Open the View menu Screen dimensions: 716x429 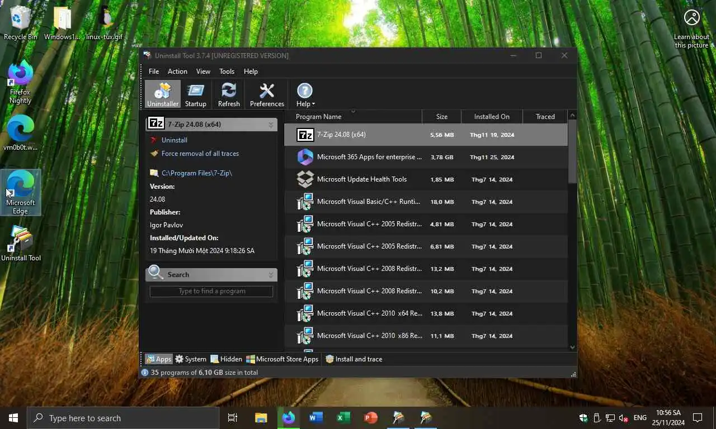click(x=203, y=71)
